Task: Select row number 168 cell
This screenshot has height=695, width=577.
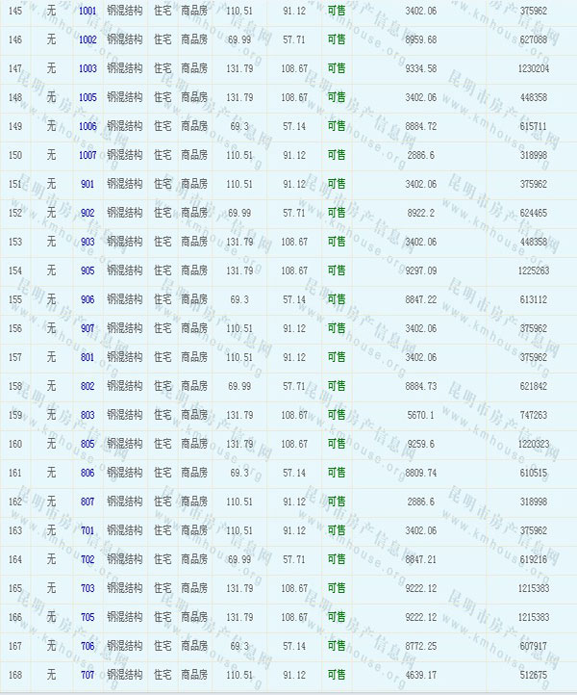Action: (14, 675)
